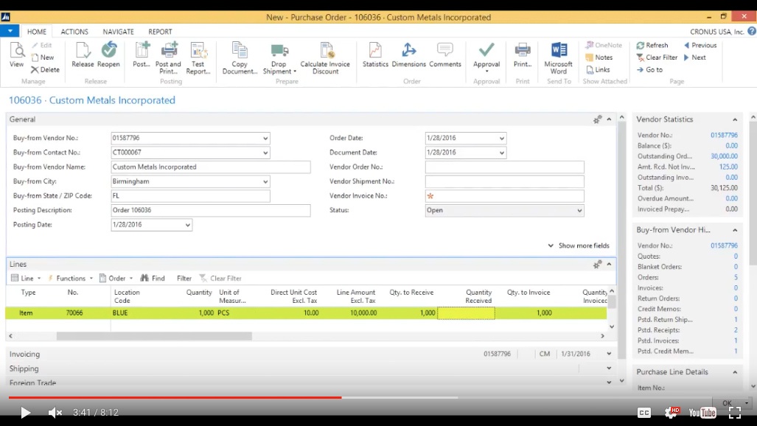Open order Comments
This screenshot has width=757, height=426.
[x=445, y=55]
